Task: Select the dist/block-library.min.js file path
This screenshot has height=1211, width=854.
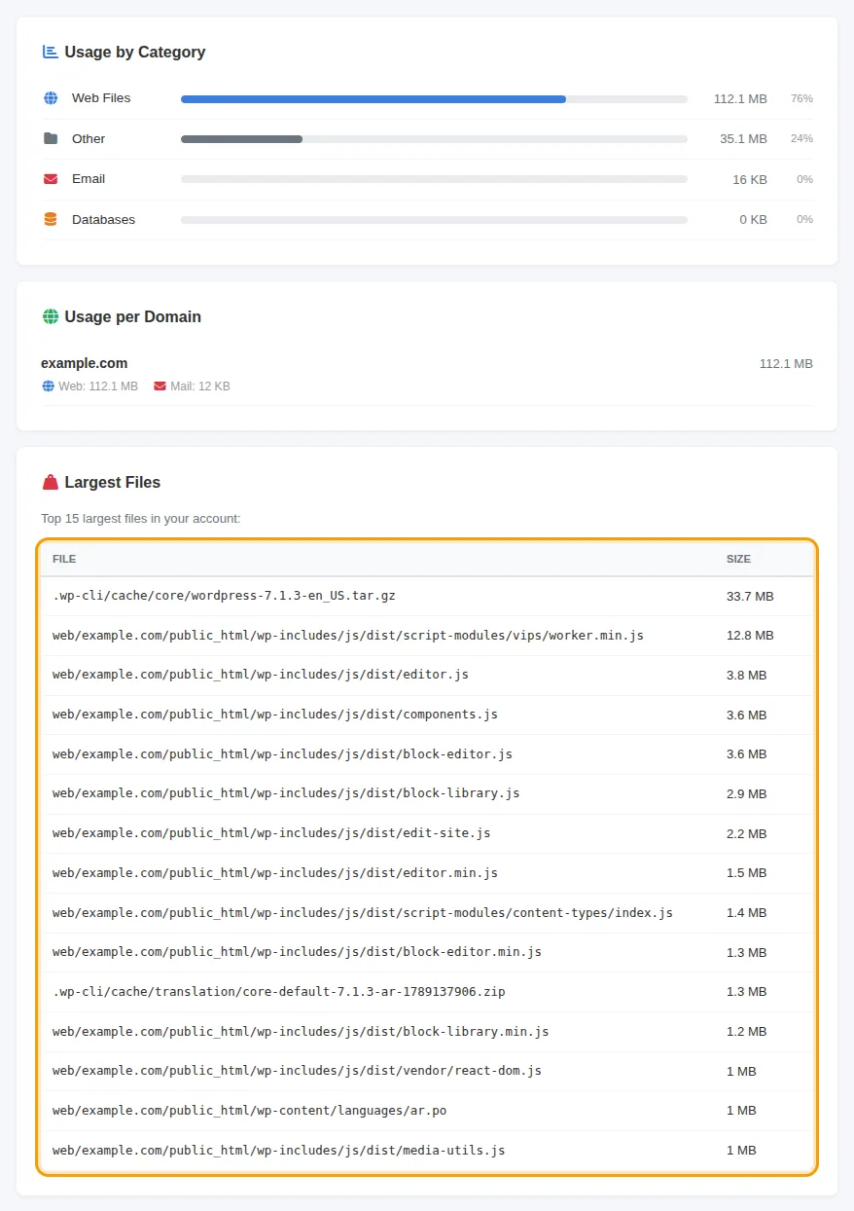Action: [301, 1032]
